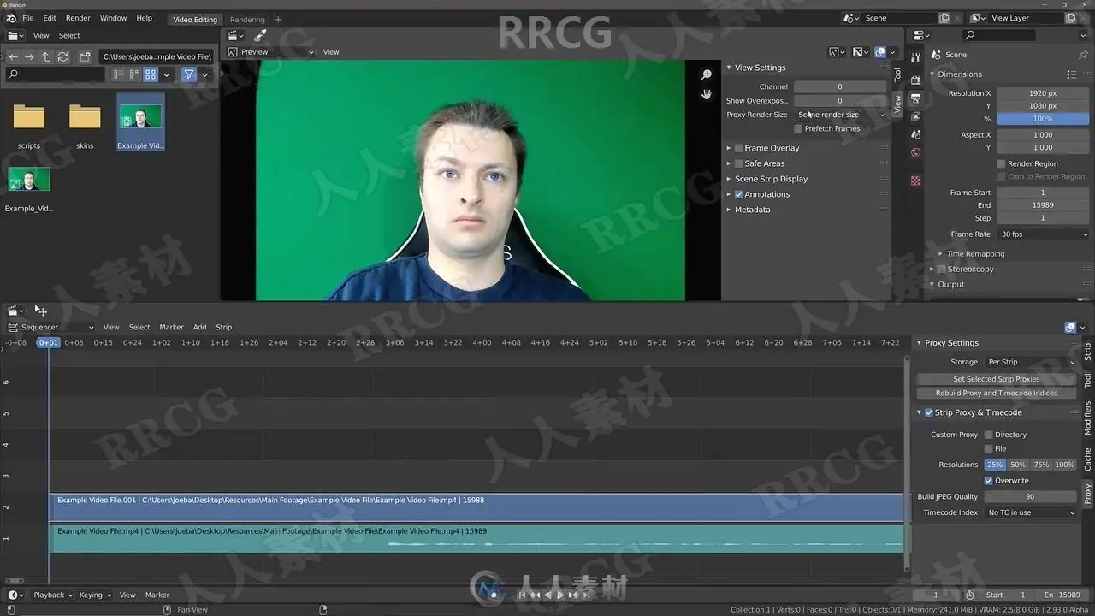Adjust Build JPEG Quality slider
The height and width of the screenshot is (616, 1095).
1030,496
